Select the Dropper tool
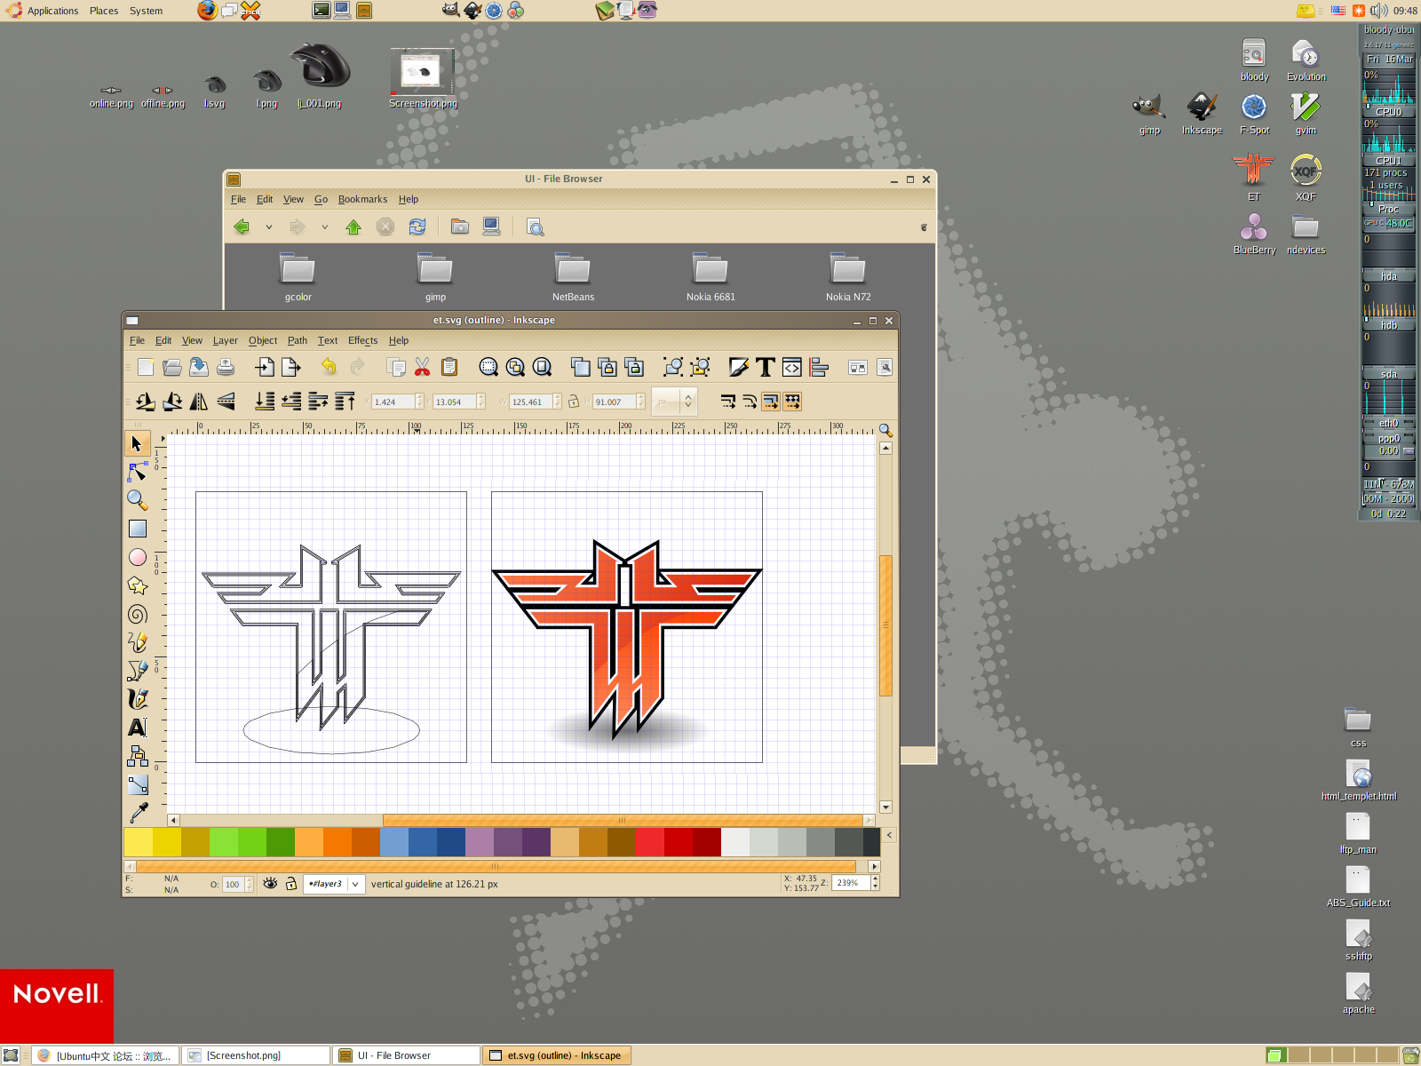 point(138,811)
